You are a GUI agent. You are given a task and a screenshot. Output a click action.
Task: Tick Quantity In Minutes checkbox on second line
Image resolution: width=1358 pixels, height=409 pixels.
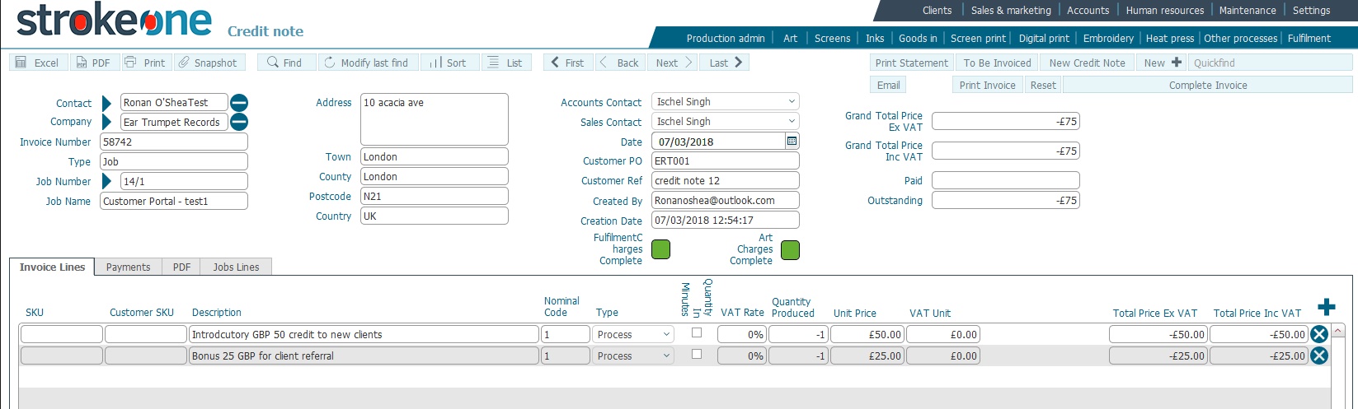pos(697,355)
